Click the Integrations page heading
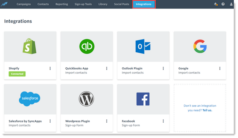The height and width of the screenshot is (138, 238). [x=18, y=21]
